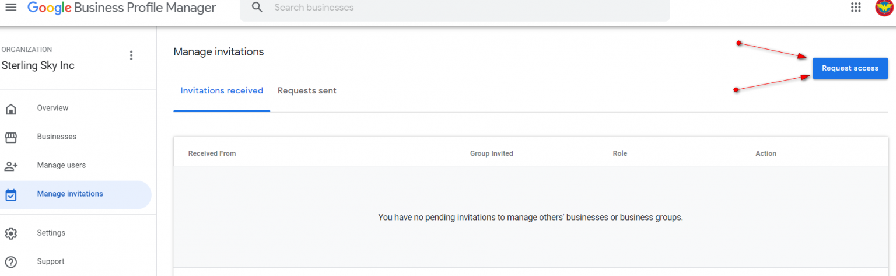Click the Google Business Profile Manager logo
The image size is (896, 276).
point(121,8)
